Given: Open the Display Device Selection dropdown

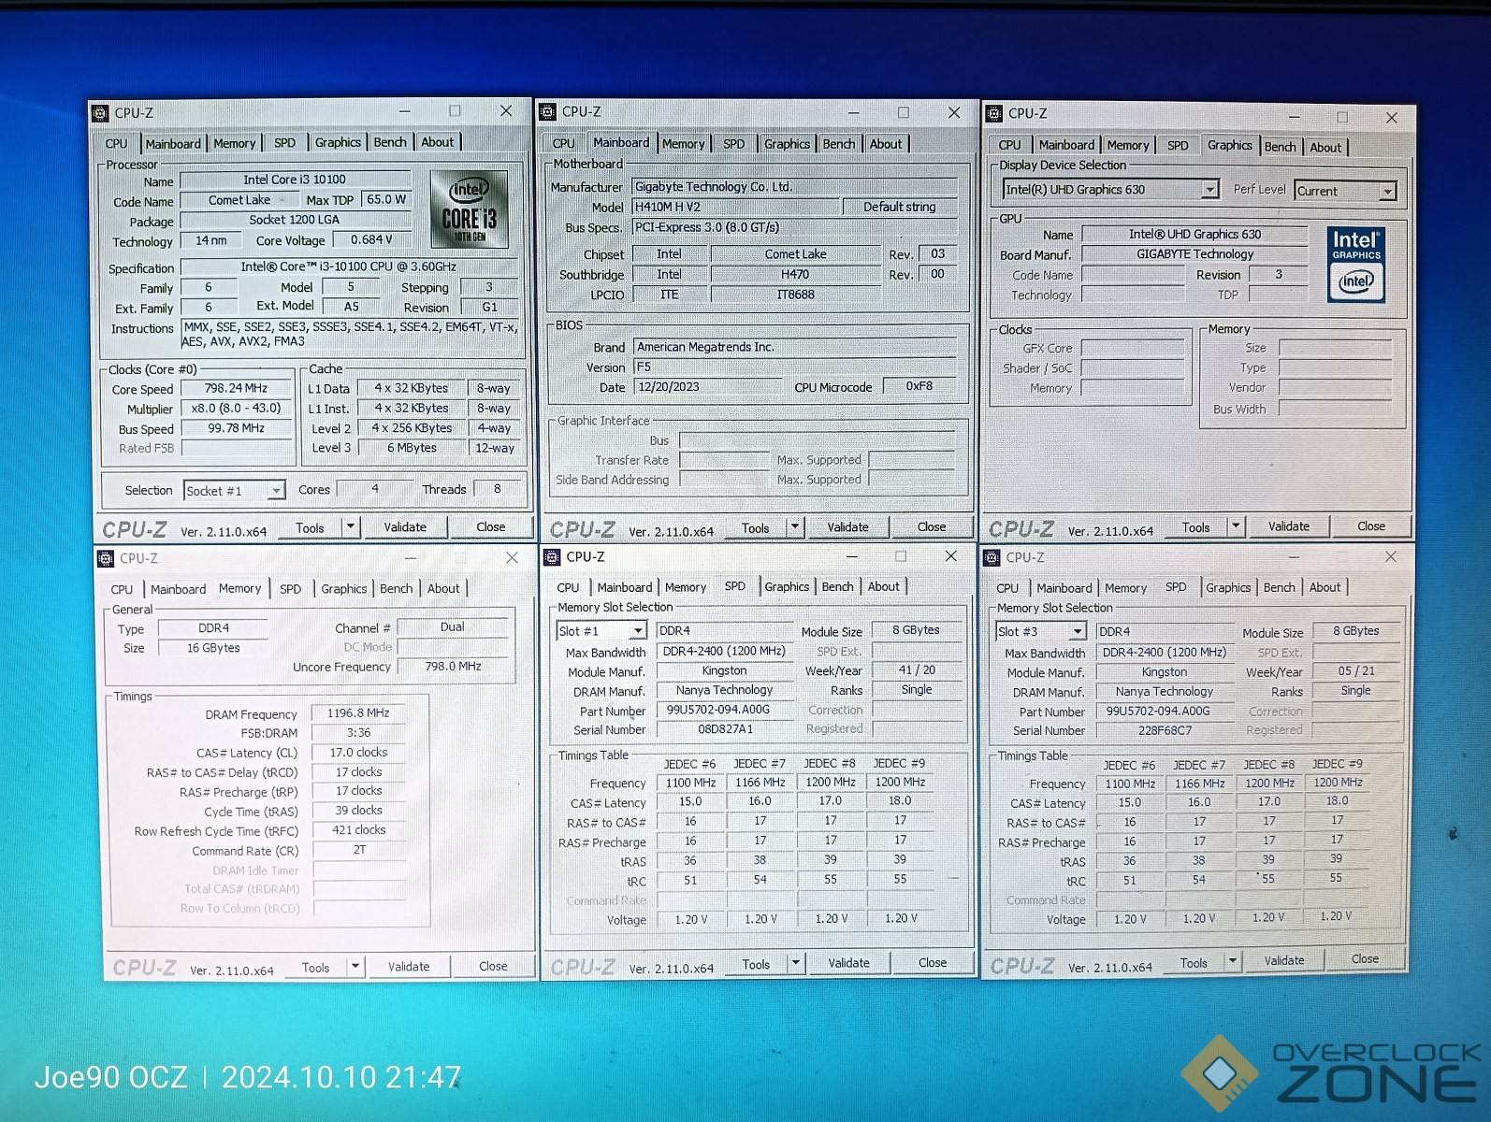Looking at the screenshot, I should [1209, 190].
